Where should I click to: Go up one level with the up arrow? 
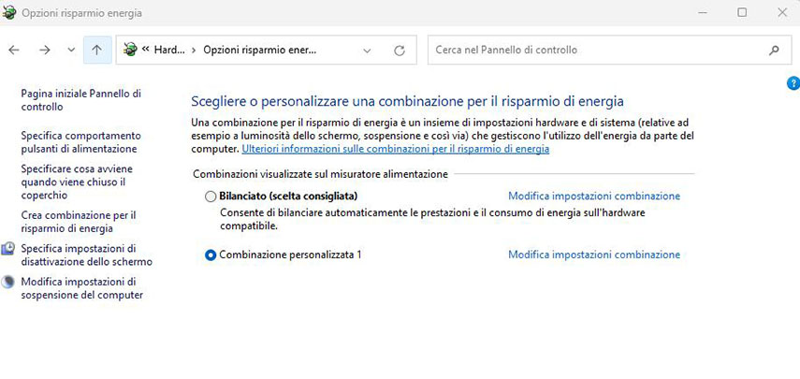tap(97, 50)
